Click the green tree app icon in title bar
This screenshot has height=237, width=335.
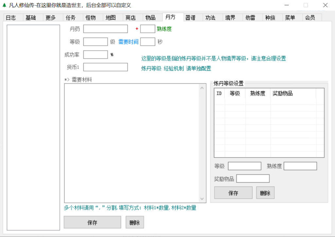coord(4,5)
